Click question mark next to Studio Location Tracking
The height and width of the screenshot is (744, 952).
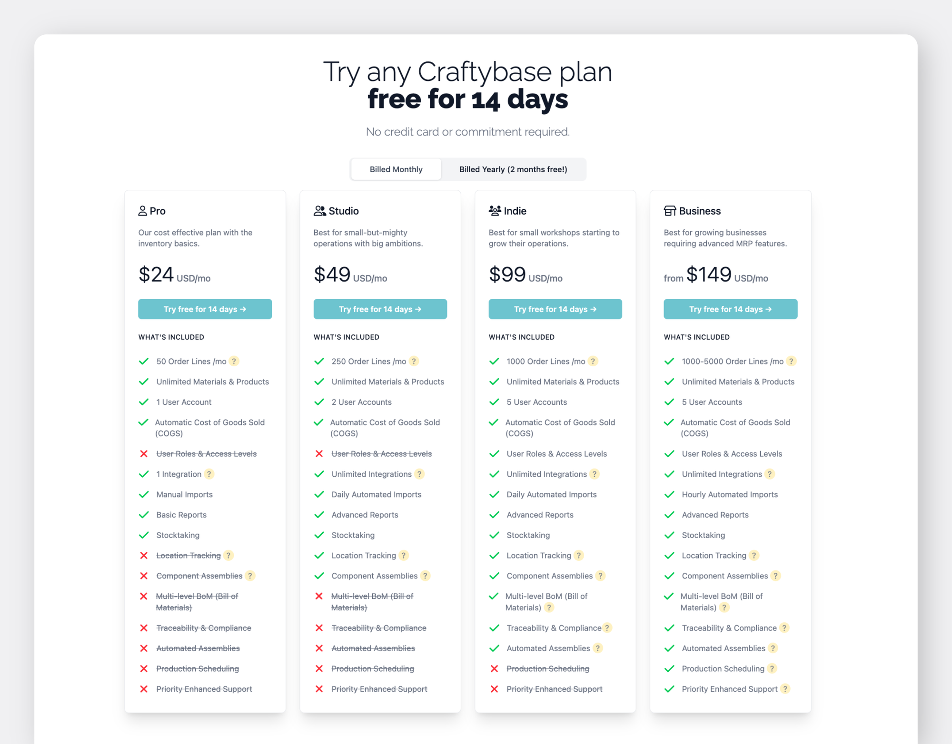click(404, 555)
